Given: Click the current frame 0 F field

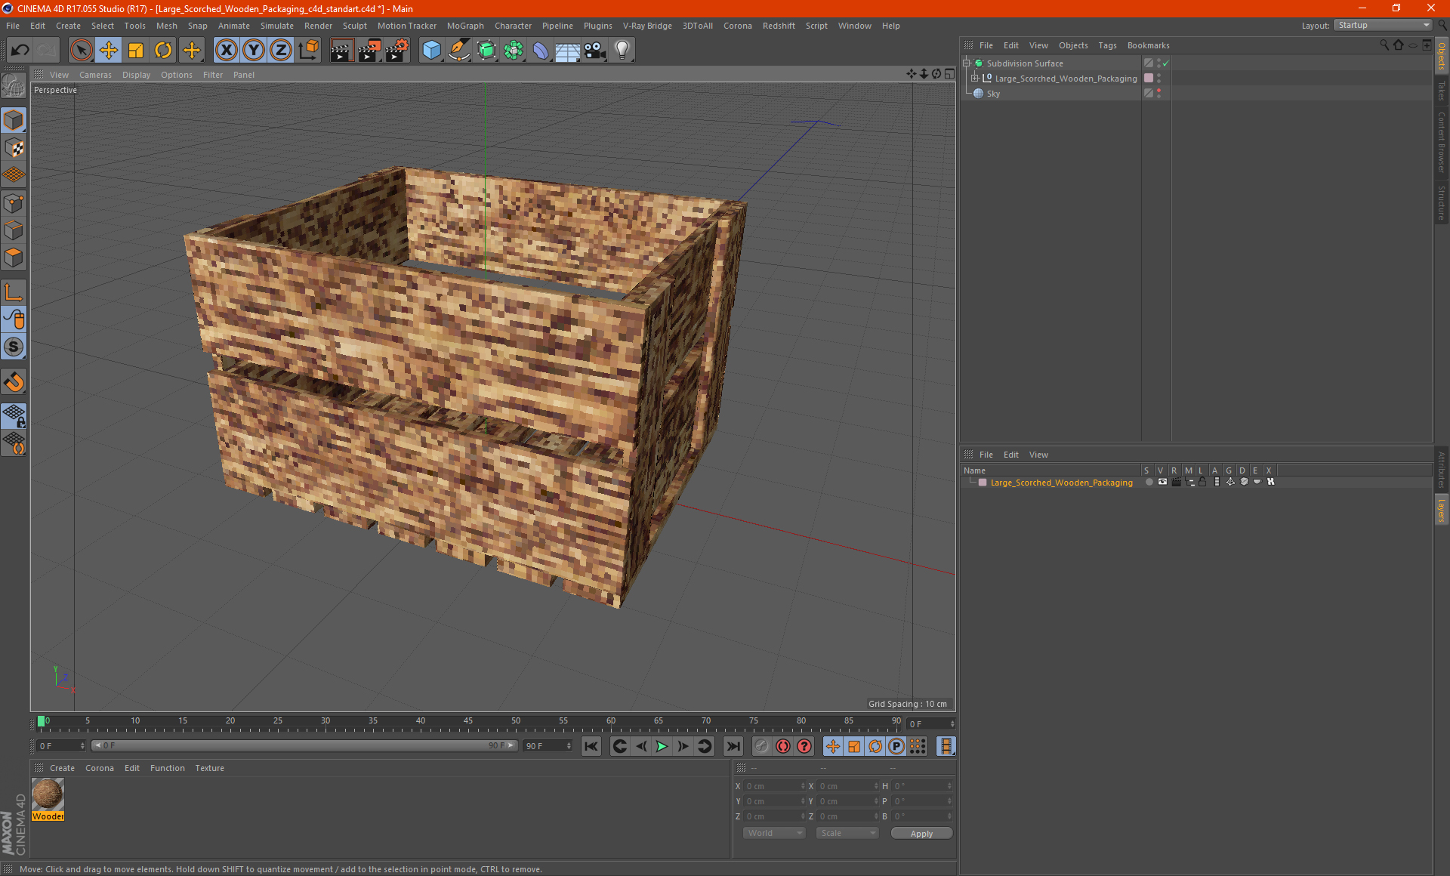Looking at the screenshot, I should (61, 746).
